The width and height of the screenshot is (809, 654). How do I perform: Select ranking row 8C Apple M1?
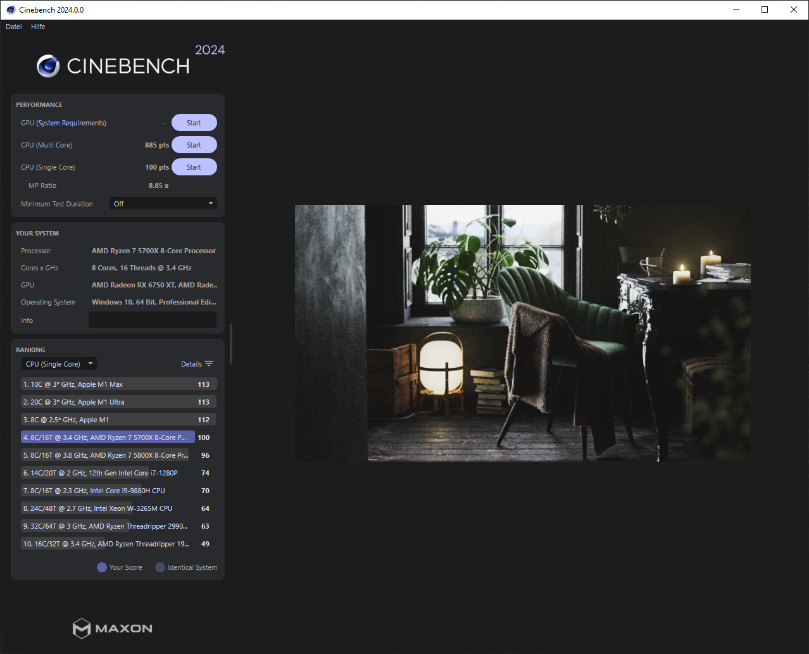pos(119,420)
